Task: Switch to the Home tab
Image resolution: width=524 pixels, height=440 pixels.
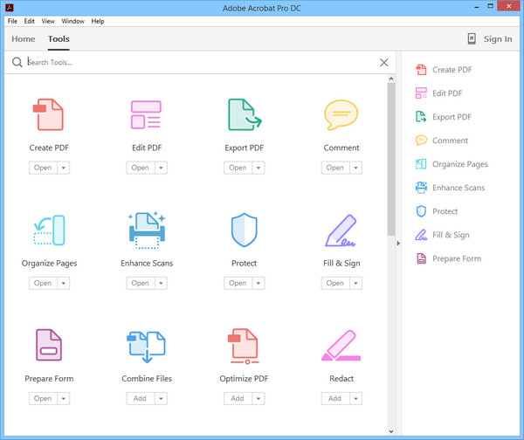Action: click(24, 39)
